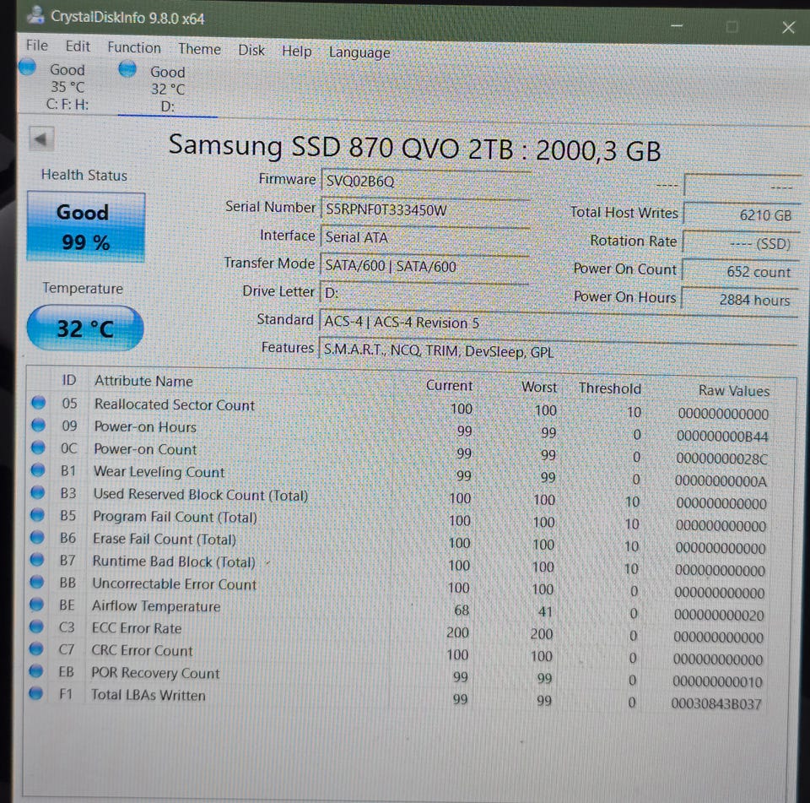Click the Drive Letter field D:

pyautogui.click(x=424, y=293)
